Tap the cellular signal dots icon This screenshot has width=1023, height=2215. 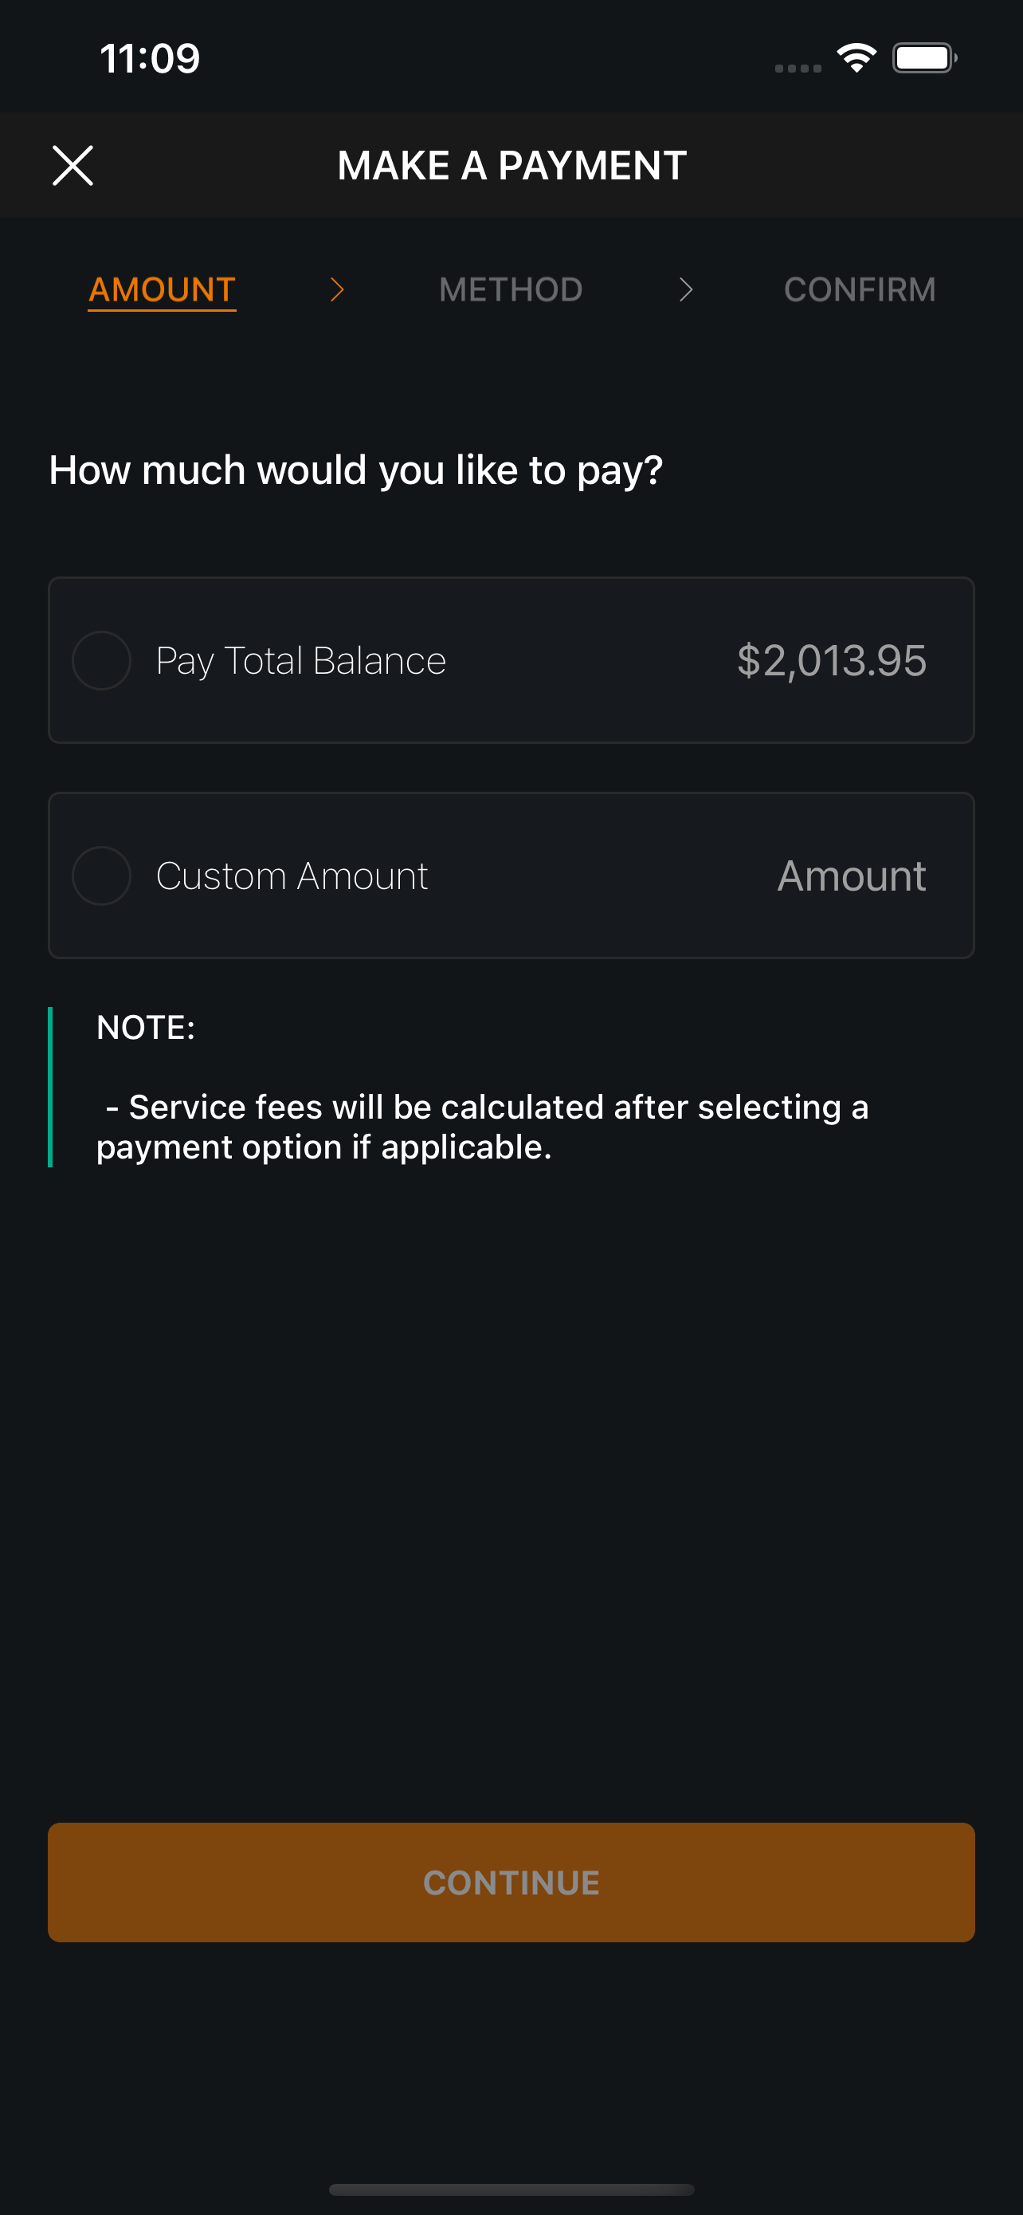click(x=798, y=68)
